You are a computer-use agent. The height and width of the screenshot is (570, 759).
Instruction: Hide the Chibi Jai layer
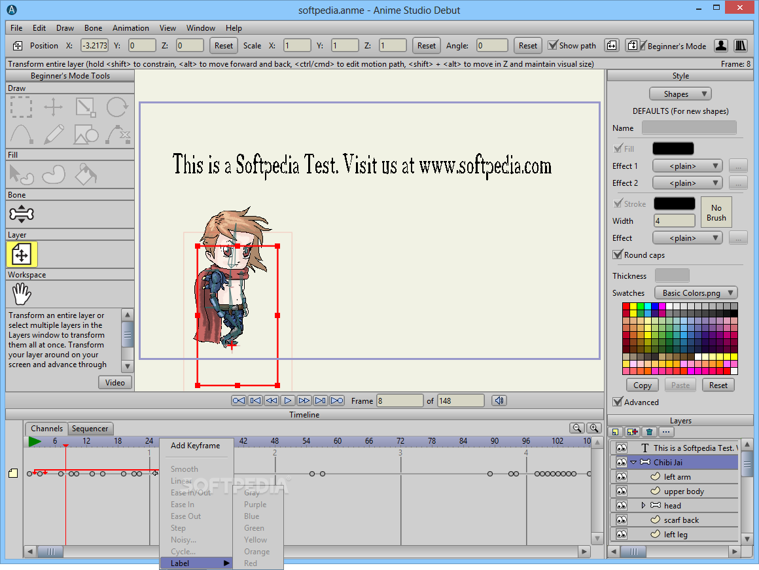621,463
